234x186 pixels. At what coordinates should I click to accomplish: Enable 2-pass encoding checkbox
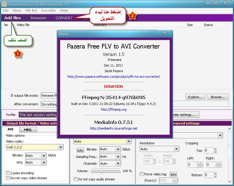click(8, 173)
